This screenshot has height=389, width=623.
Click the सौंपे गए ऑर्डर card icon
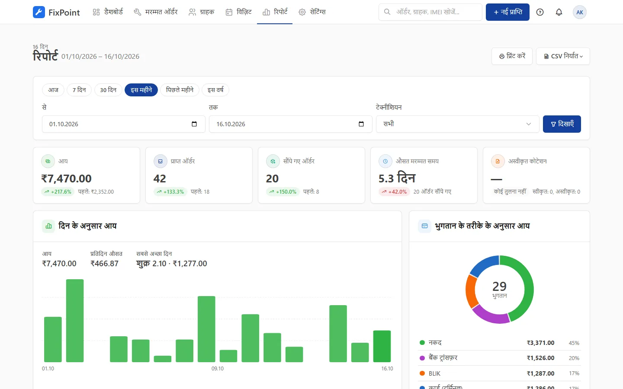click(273, 161)
